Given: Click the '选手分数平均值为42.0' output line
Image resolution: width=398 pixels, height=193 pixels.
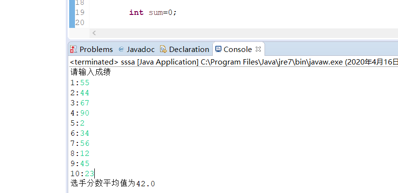Looking at the screenshot, I should point(113,184).
